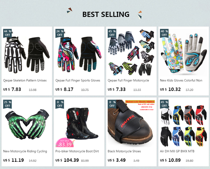Open the Qepae Full Finger Motorcycle gloves collage image
This screenshot has width=210, height=169.
tap(131, 53)
